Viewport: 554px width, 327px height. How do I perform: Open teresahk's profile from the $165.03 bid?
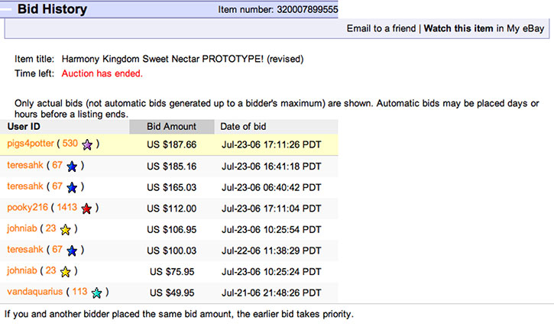click(x=25, y=186)
